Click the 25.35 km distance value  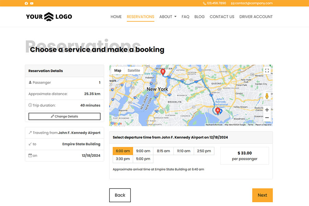92,94
